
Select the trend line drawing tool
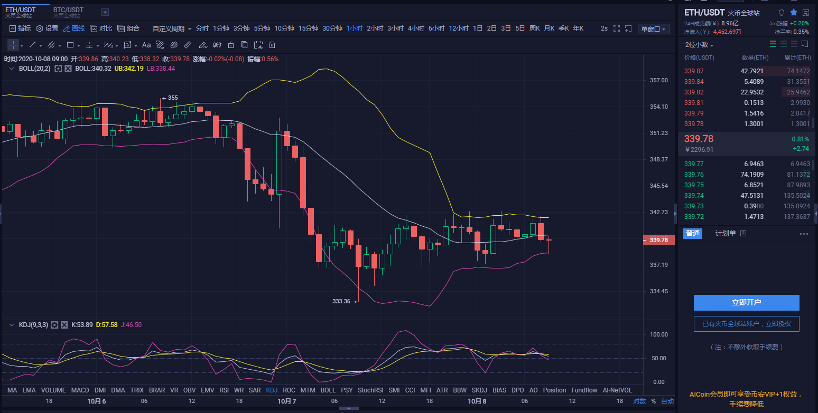(x=32, y=45)
